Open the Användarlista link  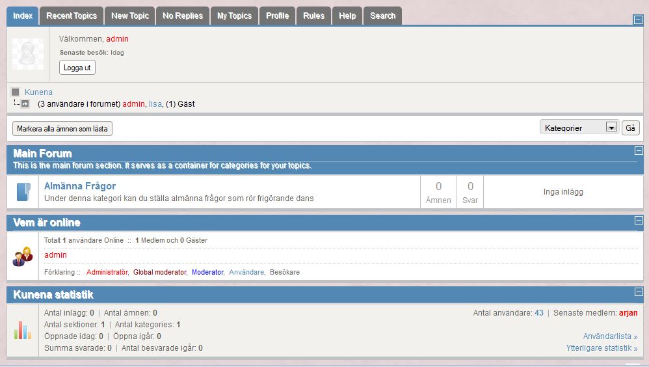click(x=610, y=336)
